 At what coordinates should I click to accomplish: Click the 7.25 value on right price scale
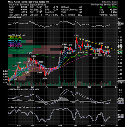coord(121,37)
